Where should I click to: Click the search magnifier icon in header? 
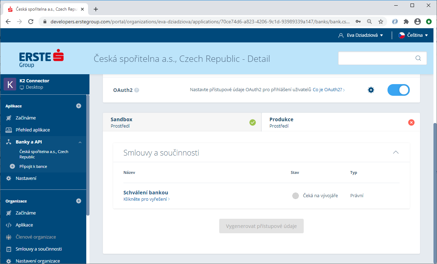pyautogui.click(x=418, y=58)
